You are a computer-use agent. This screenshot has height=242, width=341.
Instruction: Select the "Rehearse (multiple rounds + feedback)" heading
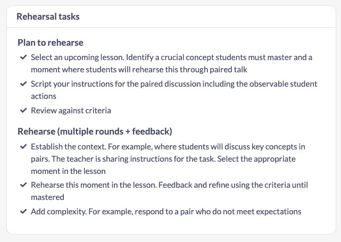95,131
